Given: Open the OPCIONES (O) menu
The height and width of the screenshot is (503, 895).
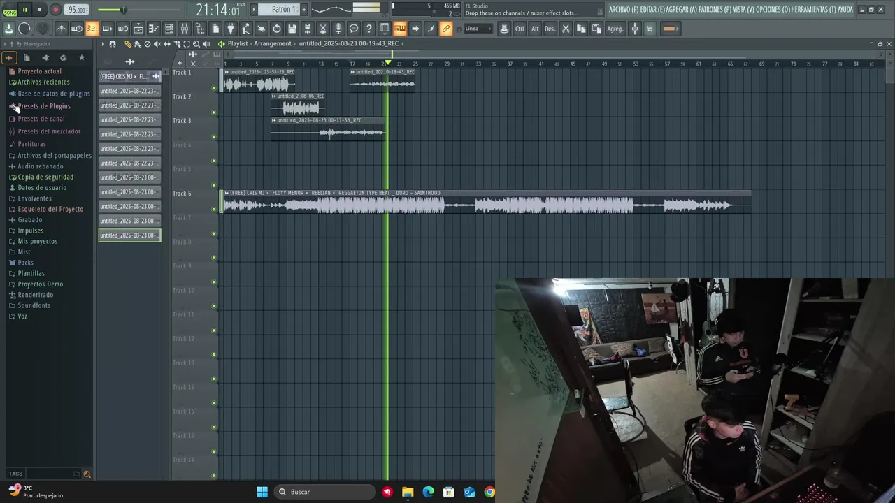Looking at the screenshot, I should (x=773, y=10).
